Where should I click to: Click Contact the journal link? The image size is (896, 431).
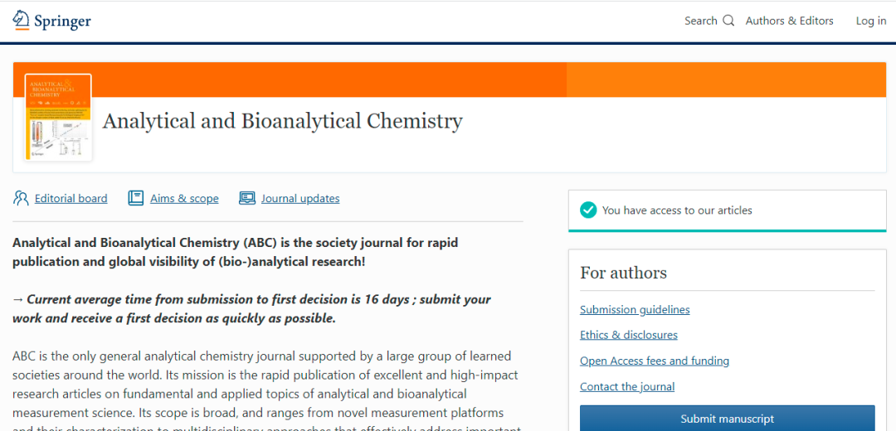coord(626,386)
